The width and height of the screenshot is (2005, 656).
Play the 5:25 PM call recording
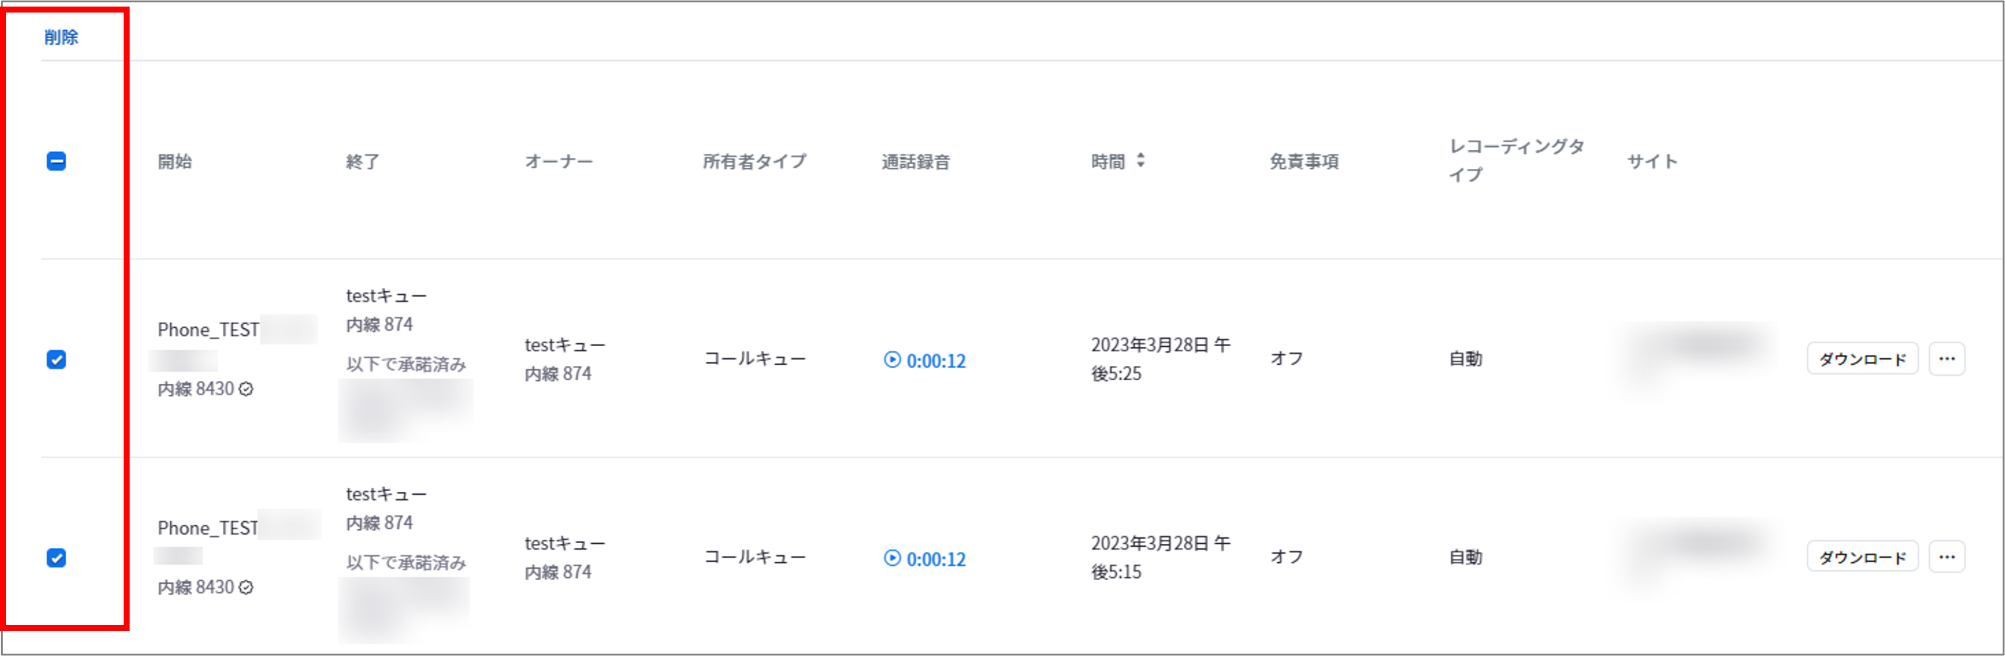click(892, 359)
